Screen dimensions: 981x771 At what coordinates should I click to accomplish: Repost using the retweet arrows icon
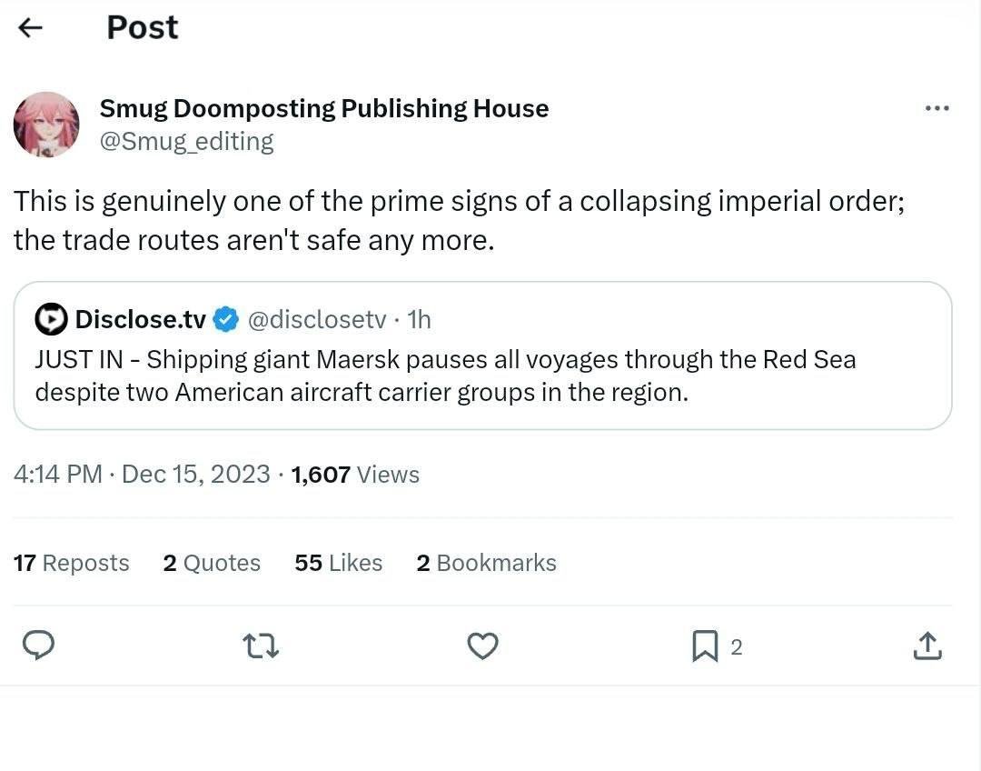[261, 646]
